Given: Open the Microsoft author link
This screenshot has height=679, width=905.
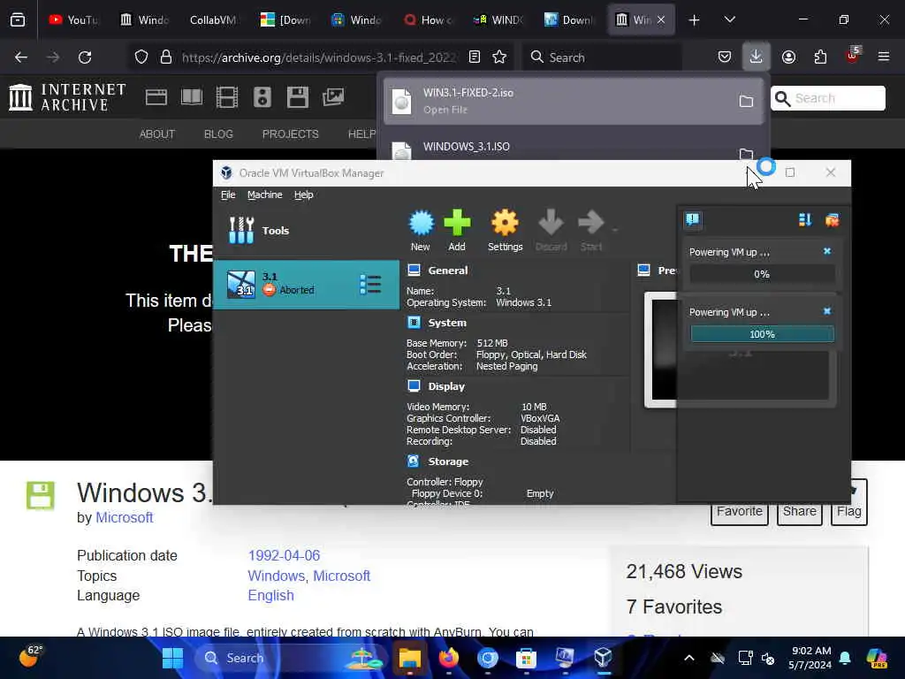Looking at the screenshot, I should click(124, 517).
